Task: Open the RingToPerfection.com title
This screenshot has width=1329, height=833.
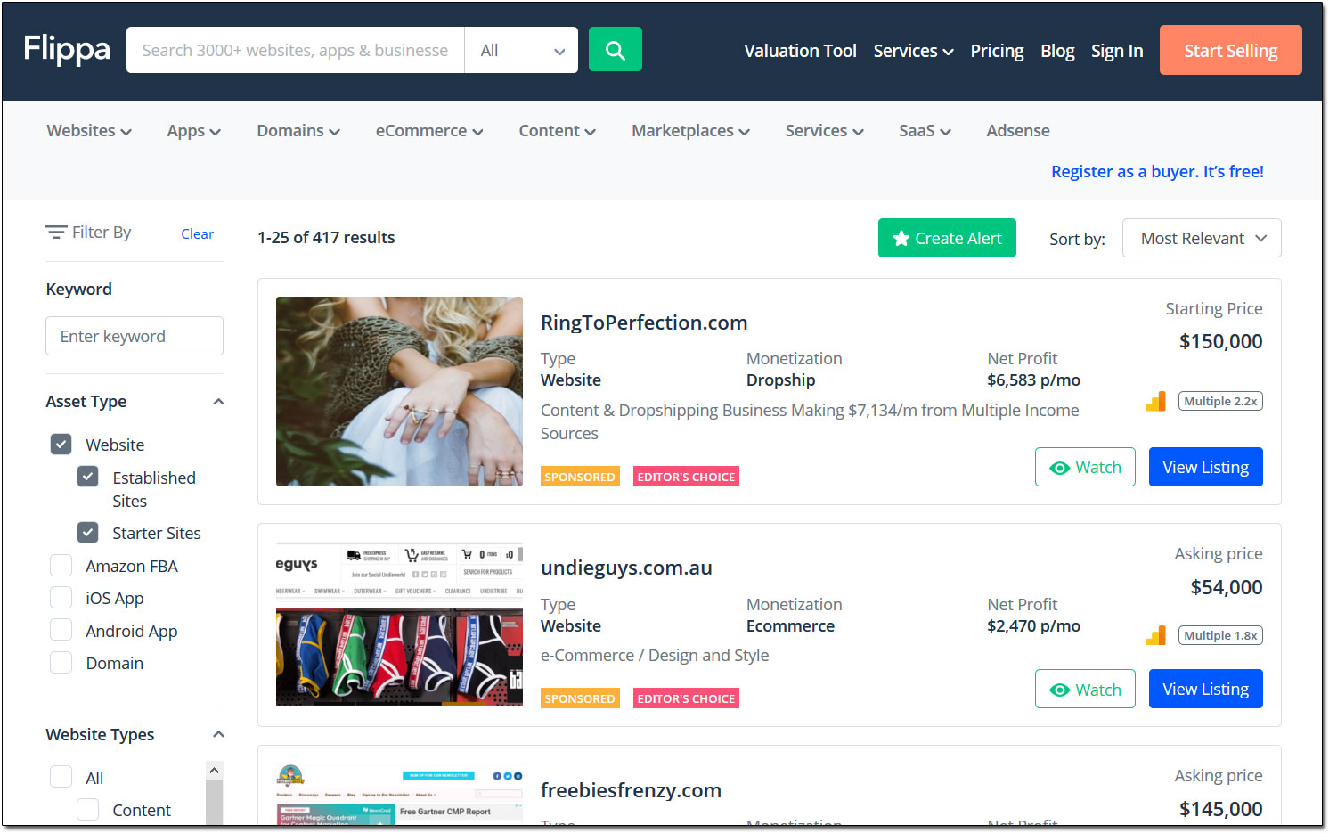Action: [x=644, y=323]
